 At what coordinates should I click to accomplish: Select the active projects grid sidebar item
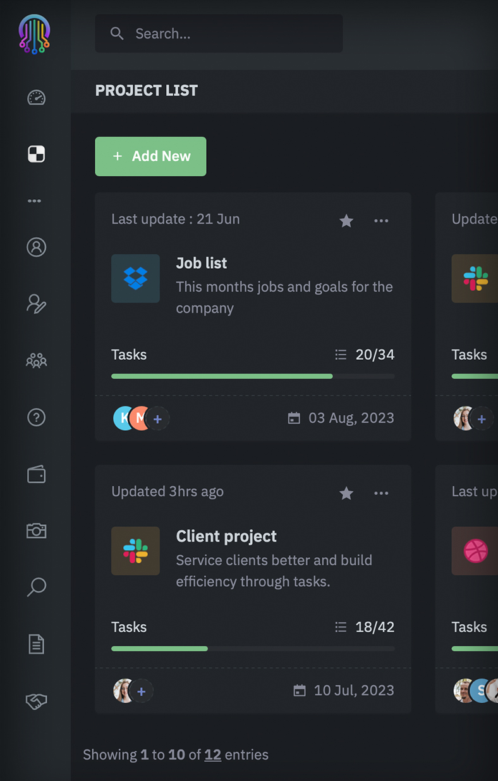36,154
